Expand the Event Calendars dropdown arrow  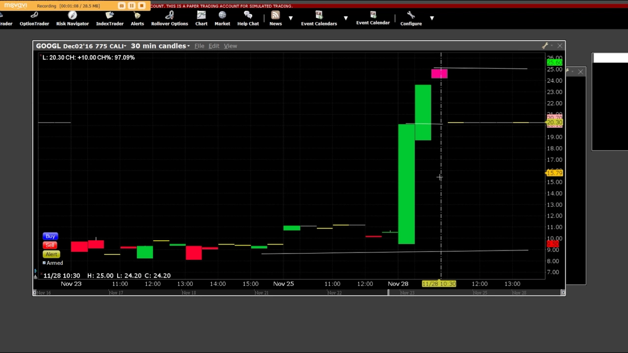pyautogui.click(x=345, y=18)
